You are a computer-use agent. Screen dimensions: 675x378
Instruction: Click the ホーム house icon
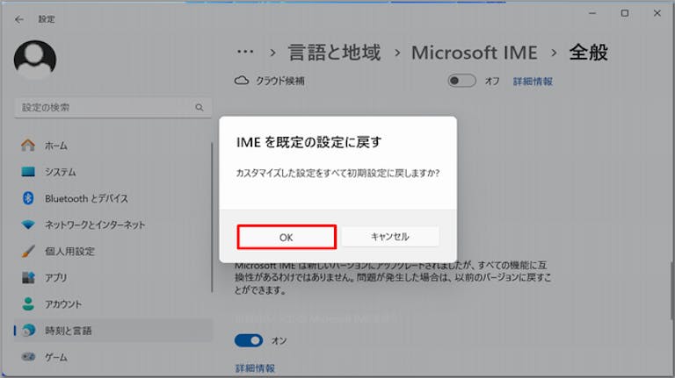[x=28, y=146]
